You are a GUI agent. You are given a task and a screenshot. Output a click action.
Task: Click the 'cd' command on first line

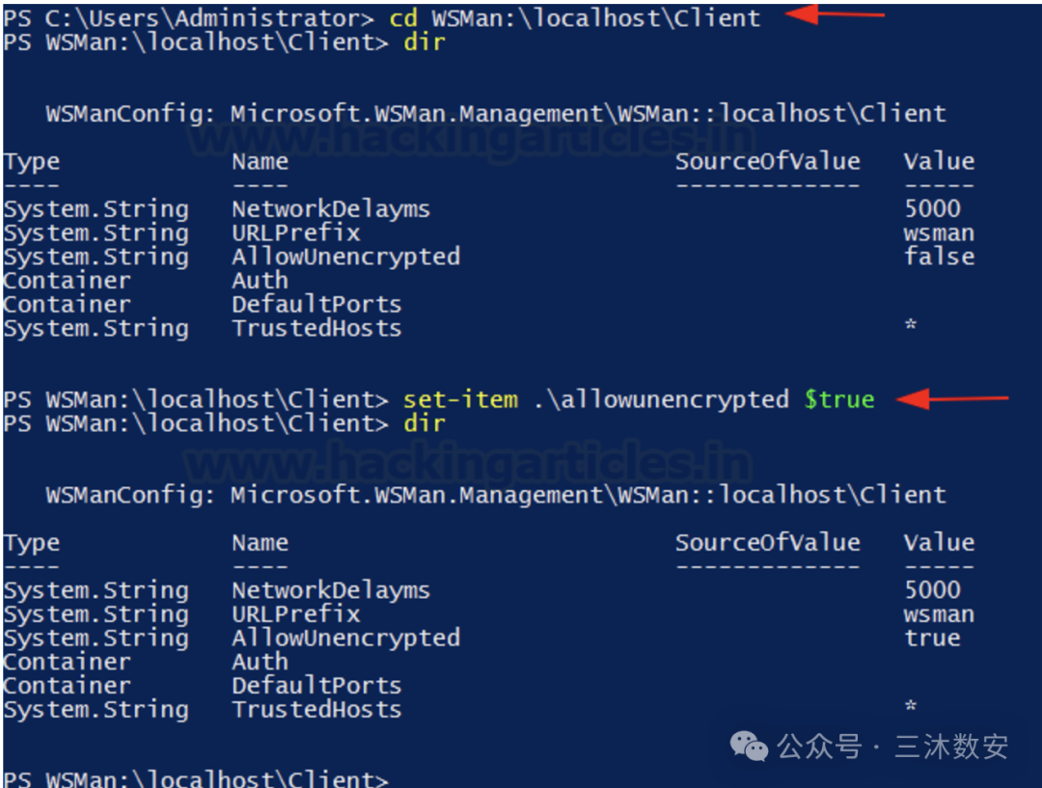click(x=403, y=18)
